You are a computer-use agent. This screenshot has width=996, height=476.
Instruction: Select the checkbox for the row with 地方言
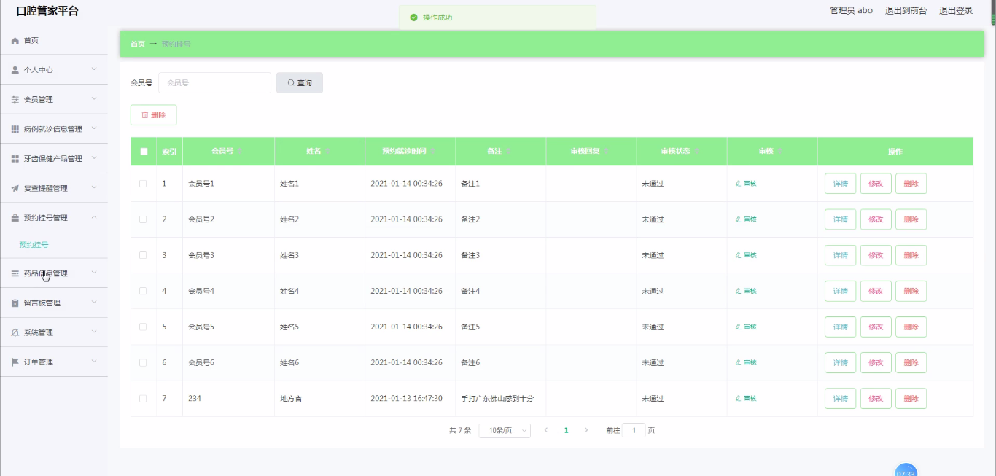(x=143, y=399)
